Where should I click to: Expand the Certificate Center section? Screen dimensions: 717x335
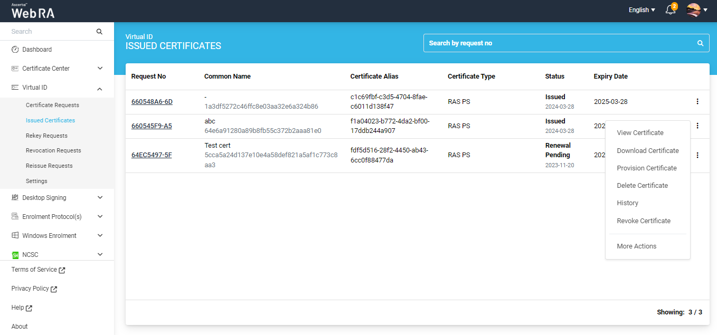pos(100,69)
